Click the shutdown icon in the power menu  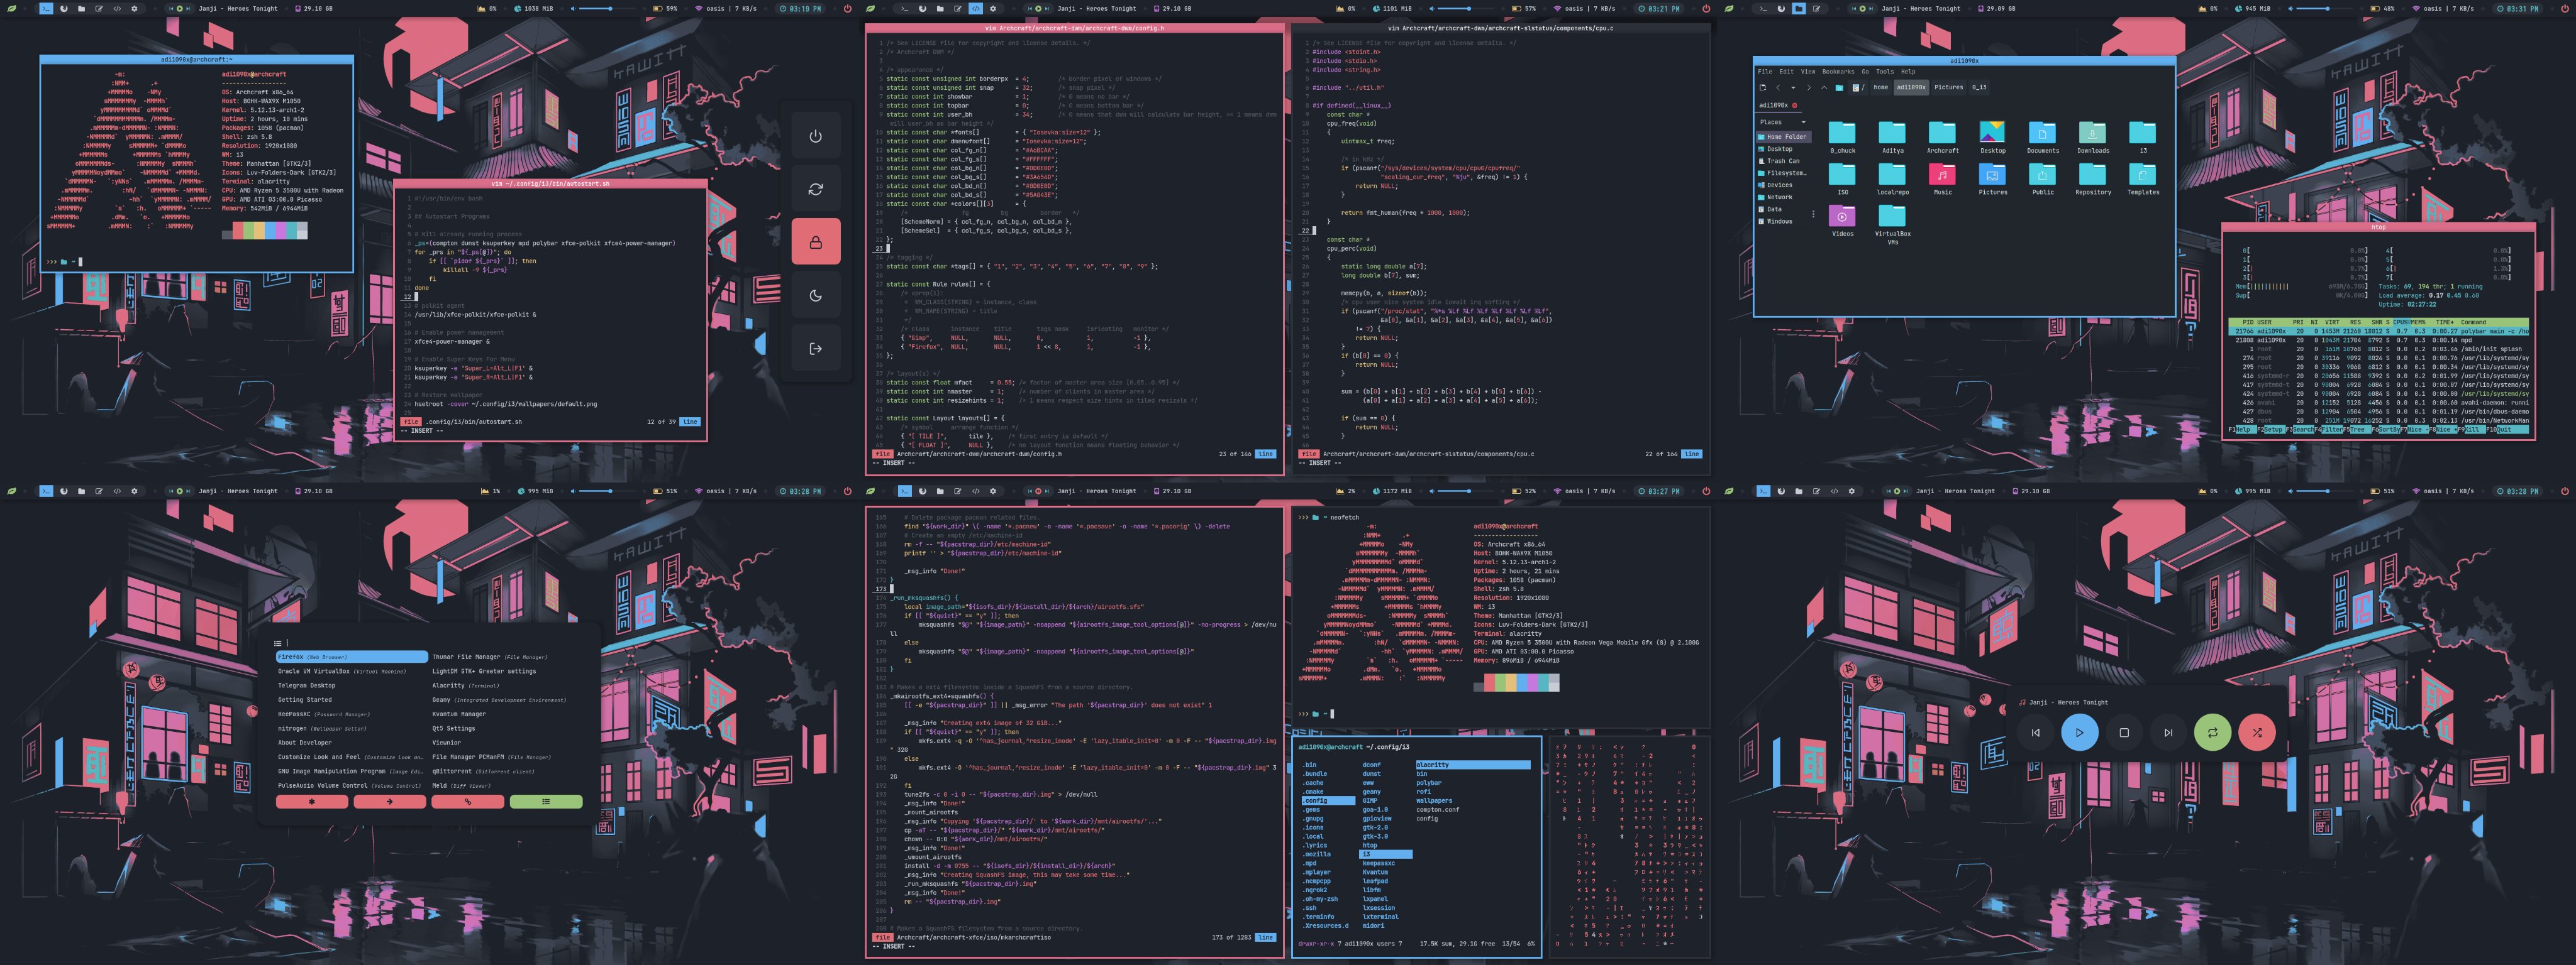[x=815, y=136]
